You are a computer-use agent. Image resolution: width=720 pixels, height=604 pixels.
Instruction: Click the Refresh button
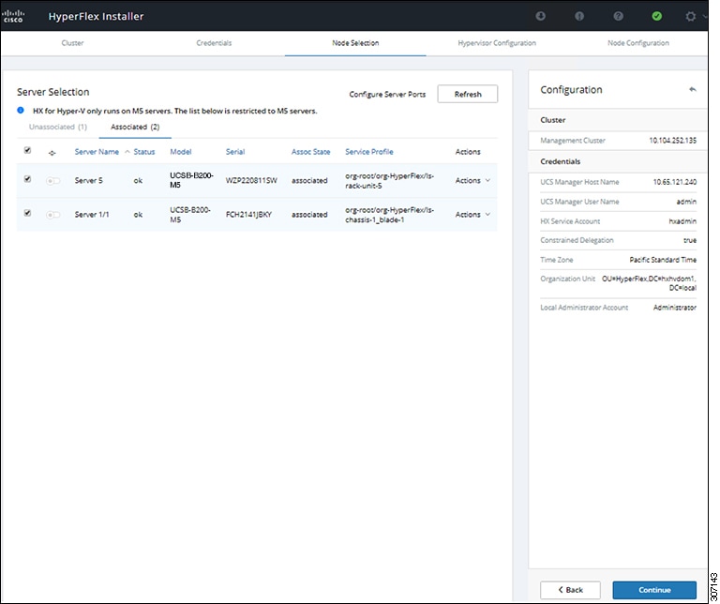point(467,94)
